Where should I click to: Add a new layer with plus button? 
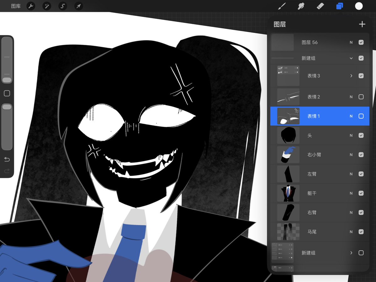click(362, 24)
